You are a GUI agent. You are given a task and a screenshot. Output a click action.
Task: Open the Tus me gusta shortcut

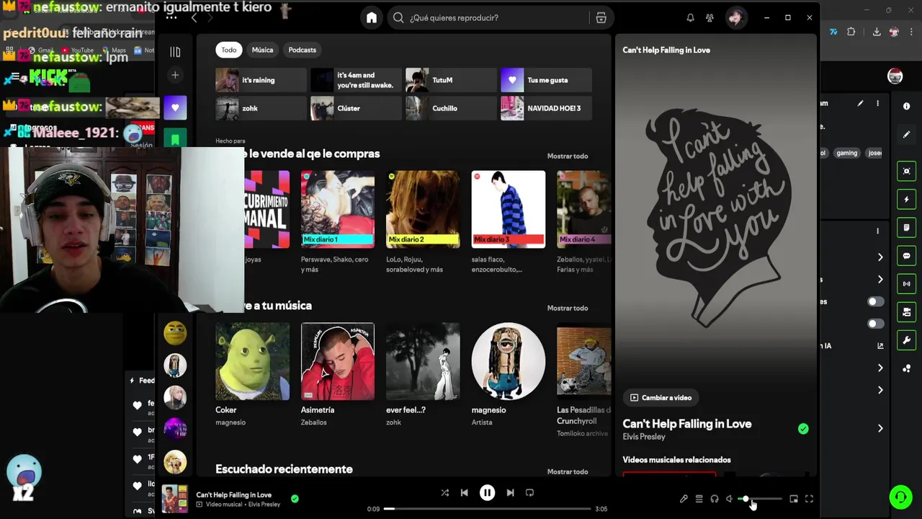coord(546,80)
